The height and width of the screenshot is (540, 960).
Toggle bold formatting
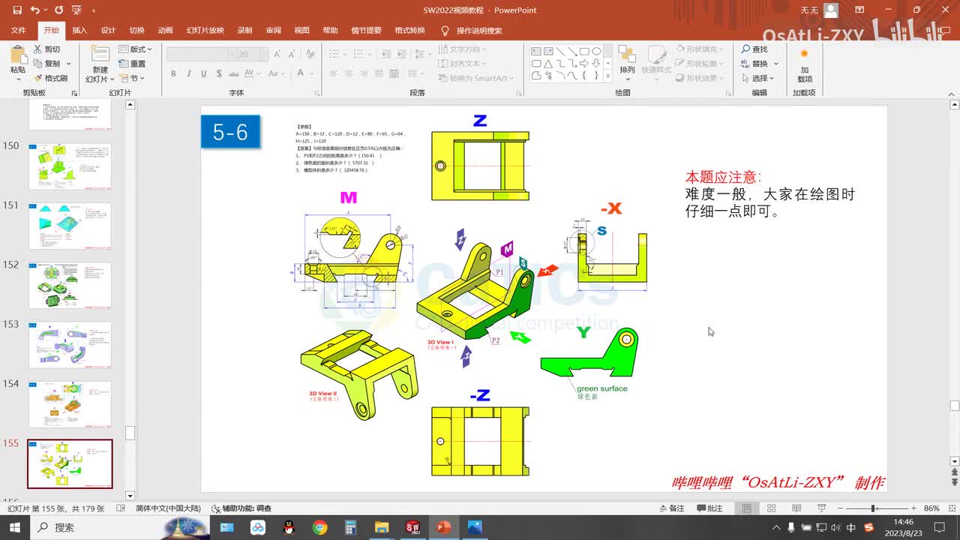tap(173, 73)
